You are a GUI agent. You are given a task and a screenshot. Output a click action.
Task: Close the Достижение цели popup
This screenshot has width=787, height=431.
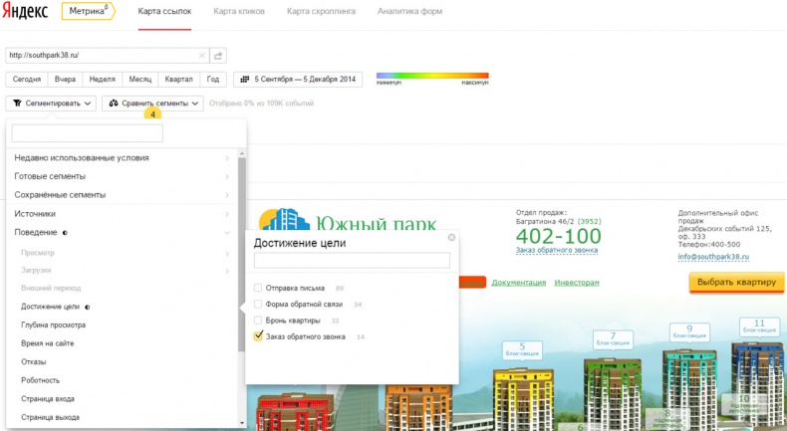451,238
